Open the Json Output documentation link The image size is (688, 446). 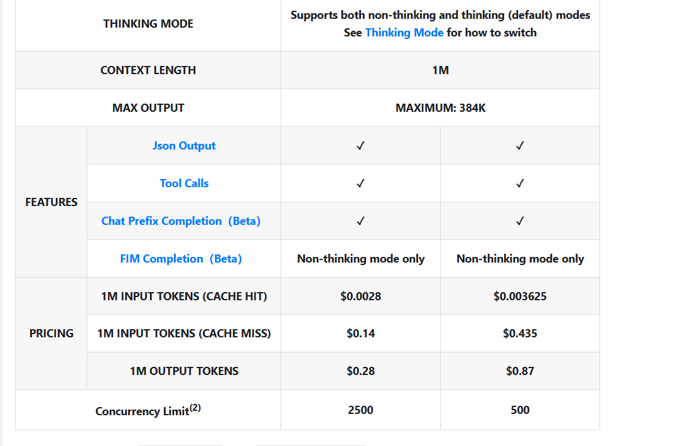coord(184,146)
